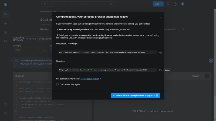Click the AI assistant search bar
216x121 pixels.
pos(78,4)
